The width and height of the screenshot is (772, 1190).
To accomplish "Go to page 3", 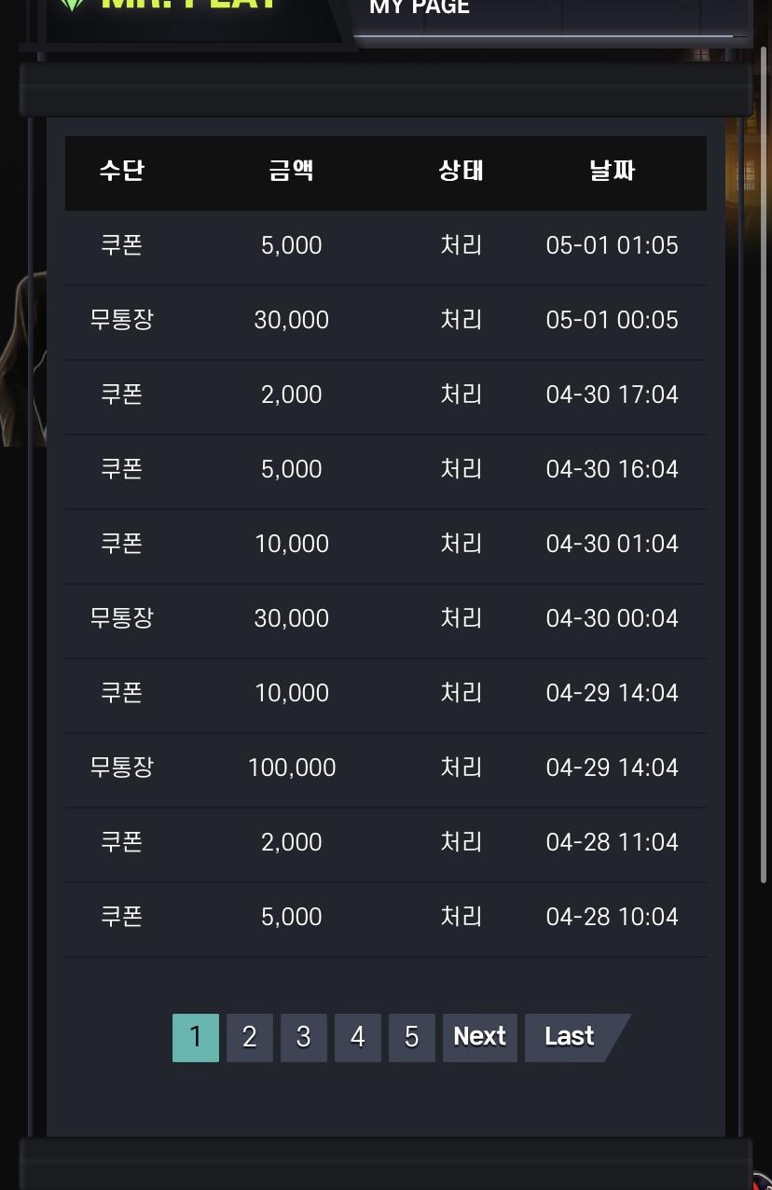I will click(304, 1038).
